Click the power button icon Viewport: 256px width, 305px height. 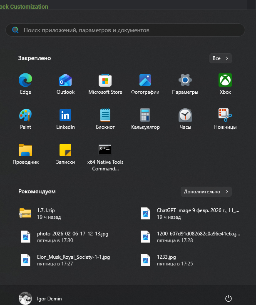tap(228, 298)
